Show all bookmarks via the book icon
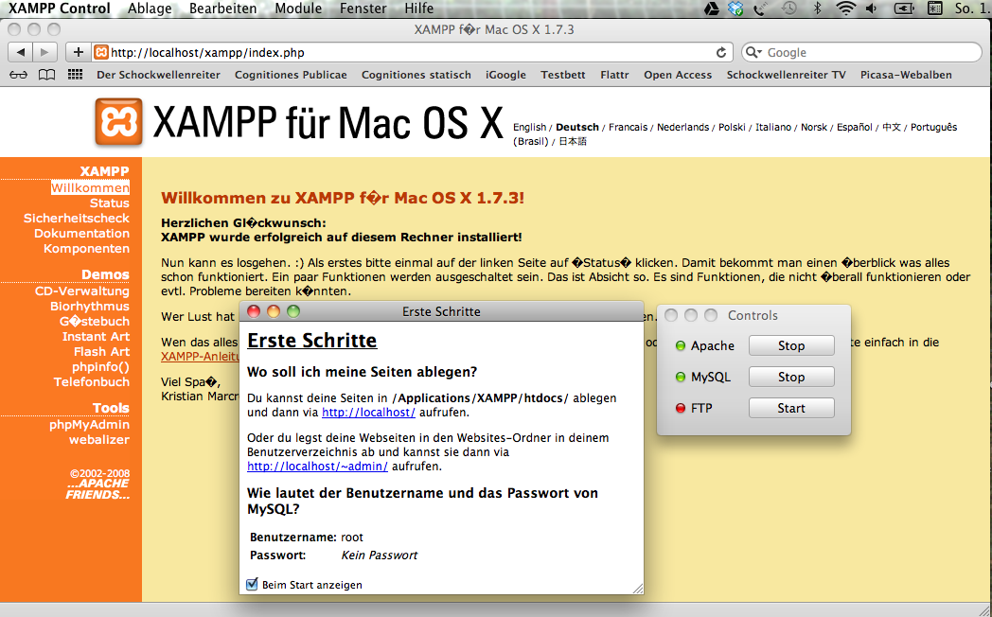The height and width of the screenshot is (617, 992). [46, 75]
